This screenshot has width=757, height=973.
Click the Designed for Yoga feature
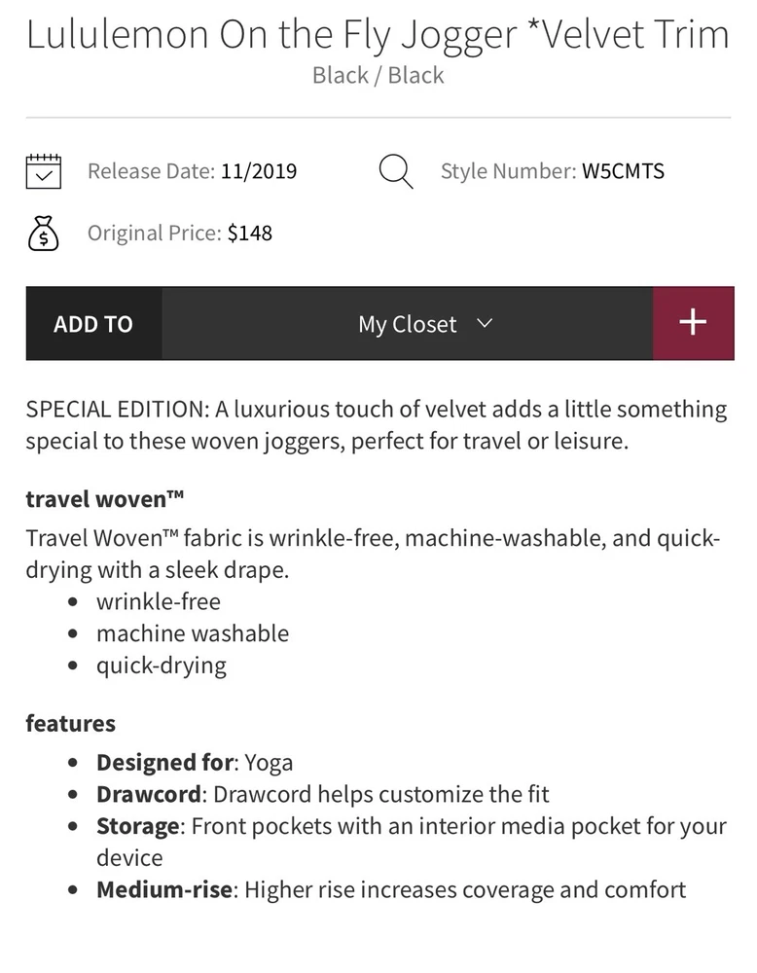[195, 762]
